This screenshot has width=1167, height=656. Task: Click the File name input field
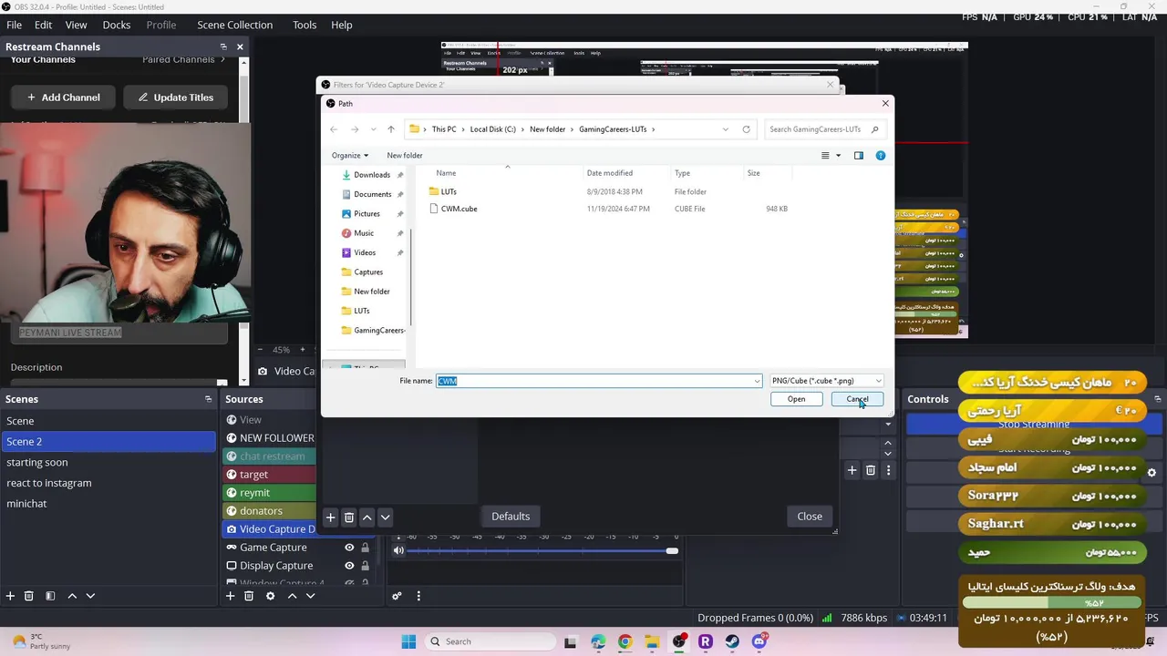[x=598, y=381]
